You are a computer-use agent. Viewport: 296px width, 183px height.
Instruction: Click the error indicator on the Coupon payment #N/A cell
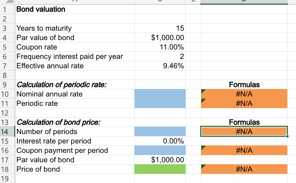tap(202, 148)
